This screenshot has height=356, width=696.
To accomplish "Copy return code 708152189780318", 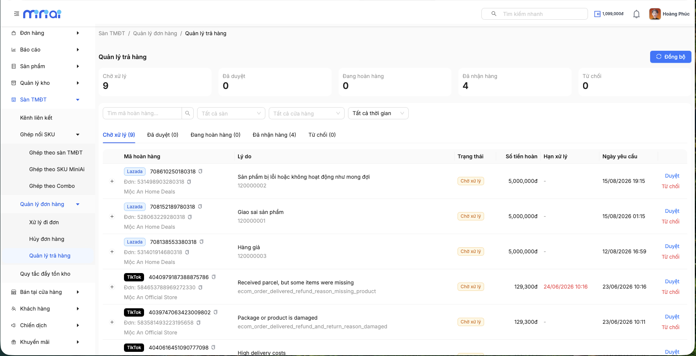I will point(200,206).
